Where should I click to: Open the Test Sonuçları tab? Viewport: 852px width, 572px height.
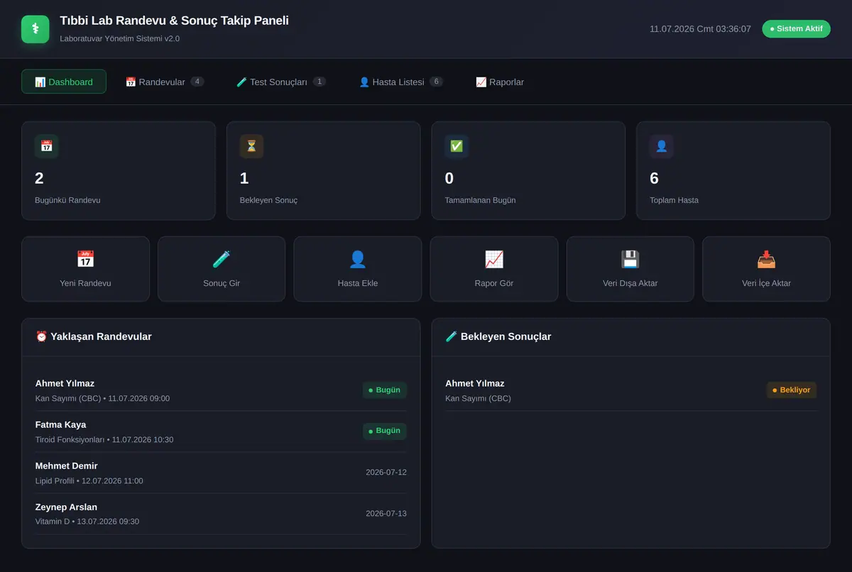click(281, 82)
